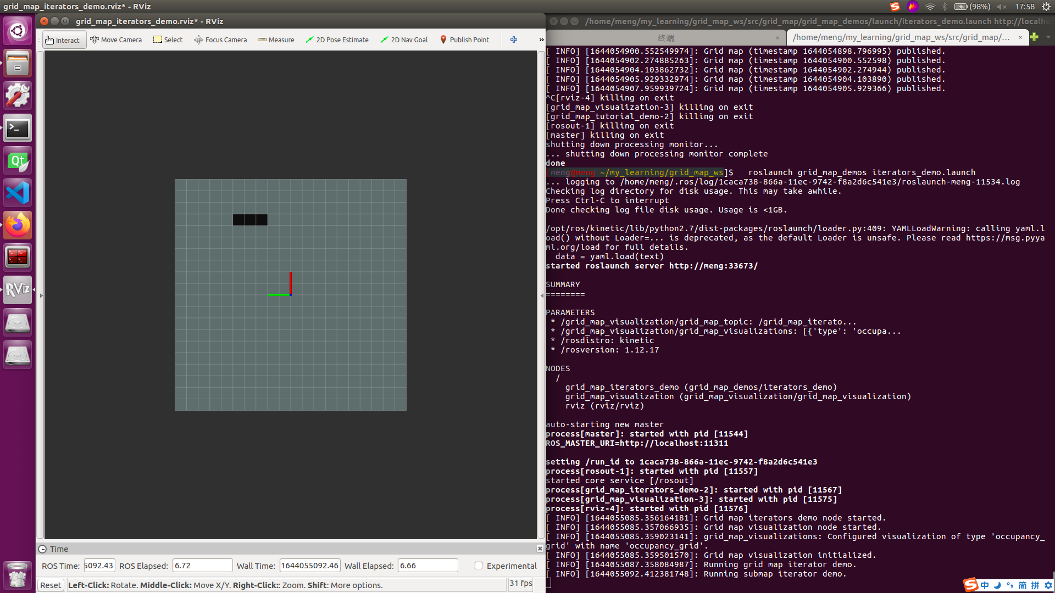Open the Bluetooth indicator
Viewport: 1055px width, 593px height.
click(945, 7)
